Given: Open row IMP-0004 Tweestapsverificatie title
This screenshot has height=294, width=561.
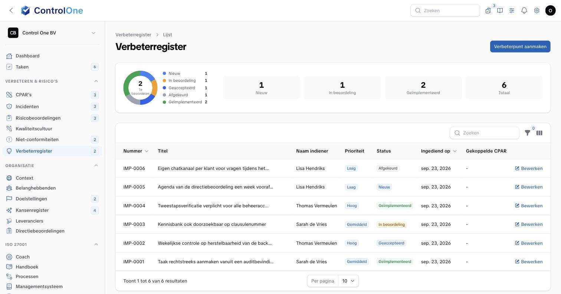Looking at the screenshot, I should coord(213,206).
